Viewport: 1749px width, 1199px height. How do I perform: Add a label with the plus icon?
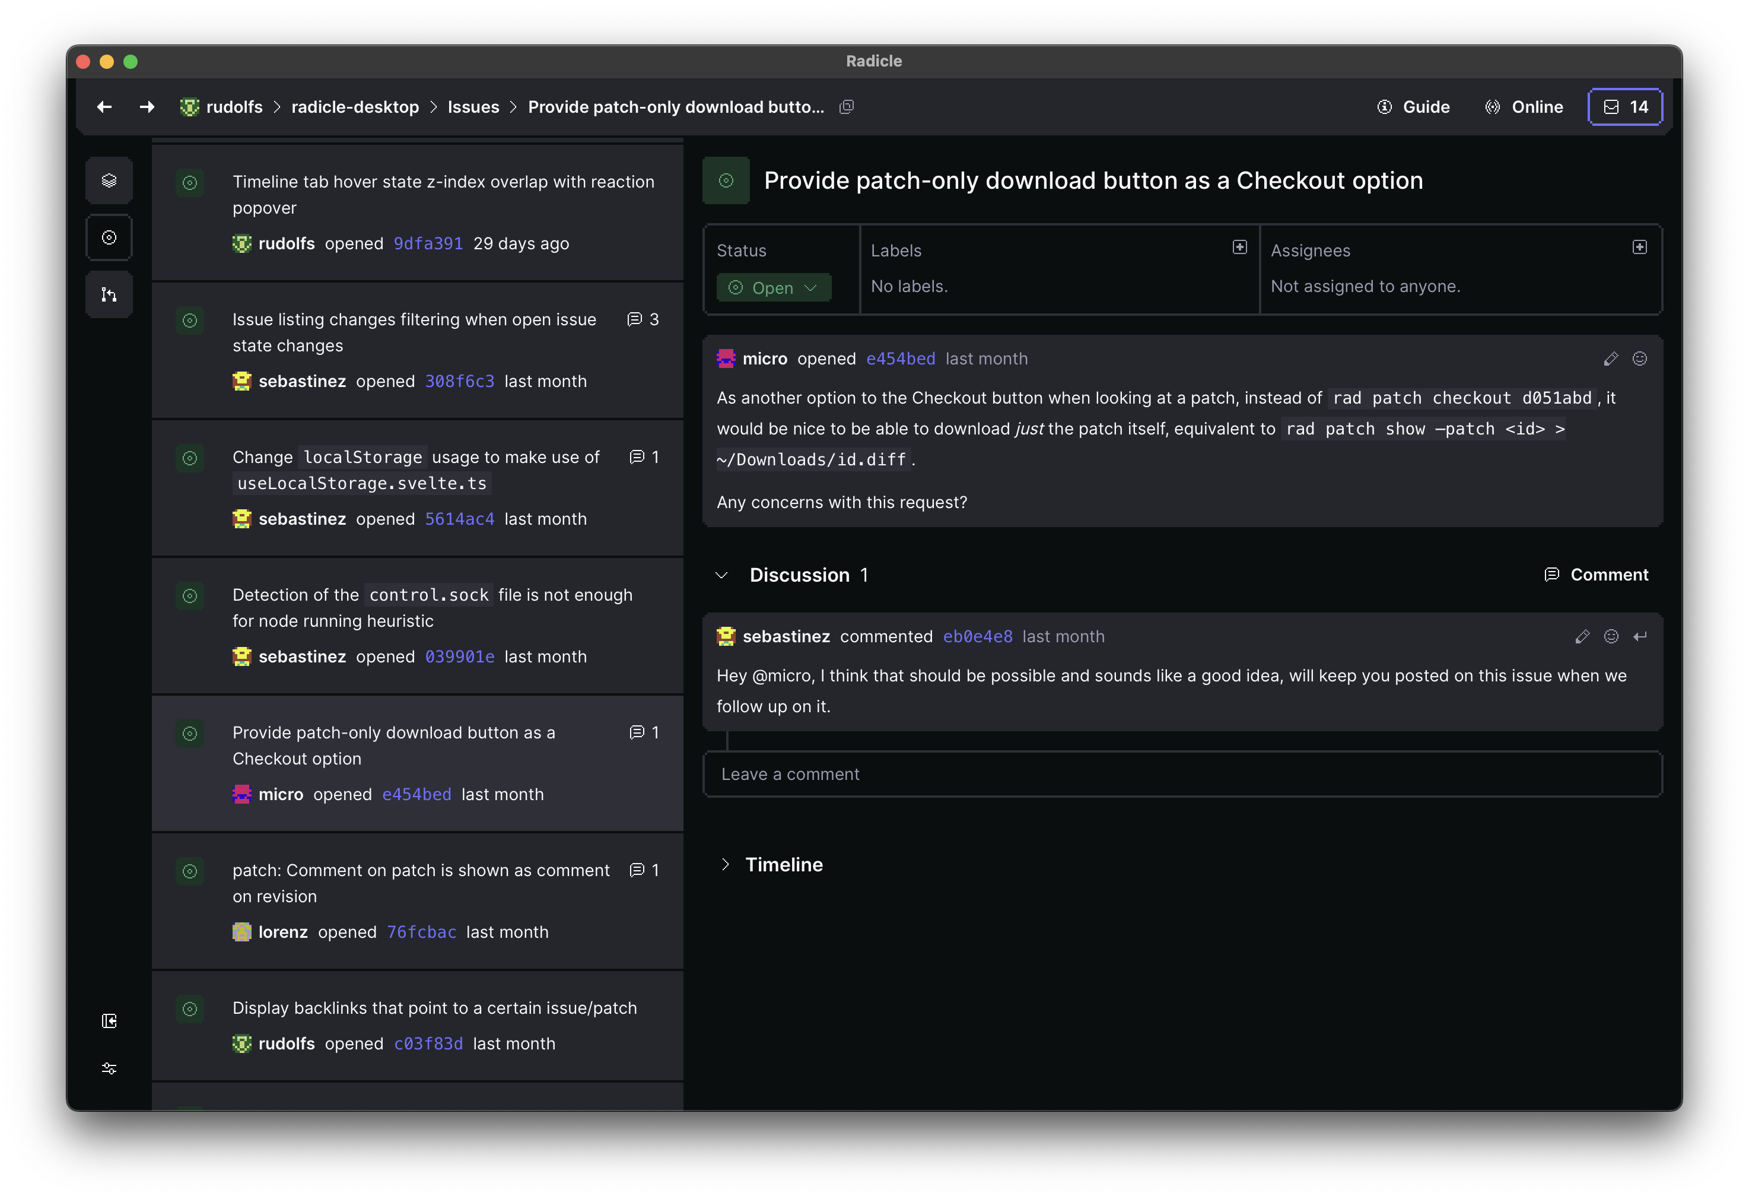[1239, 247]
